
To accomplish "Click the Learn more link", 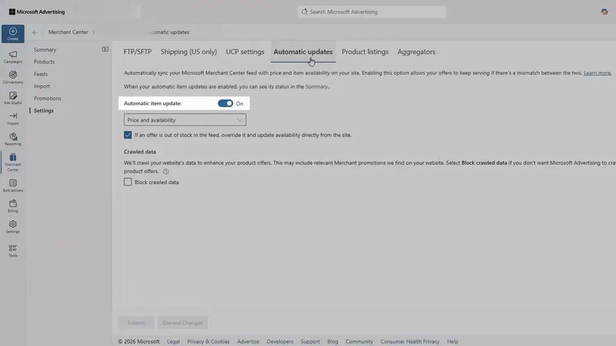I will [597, 73].
